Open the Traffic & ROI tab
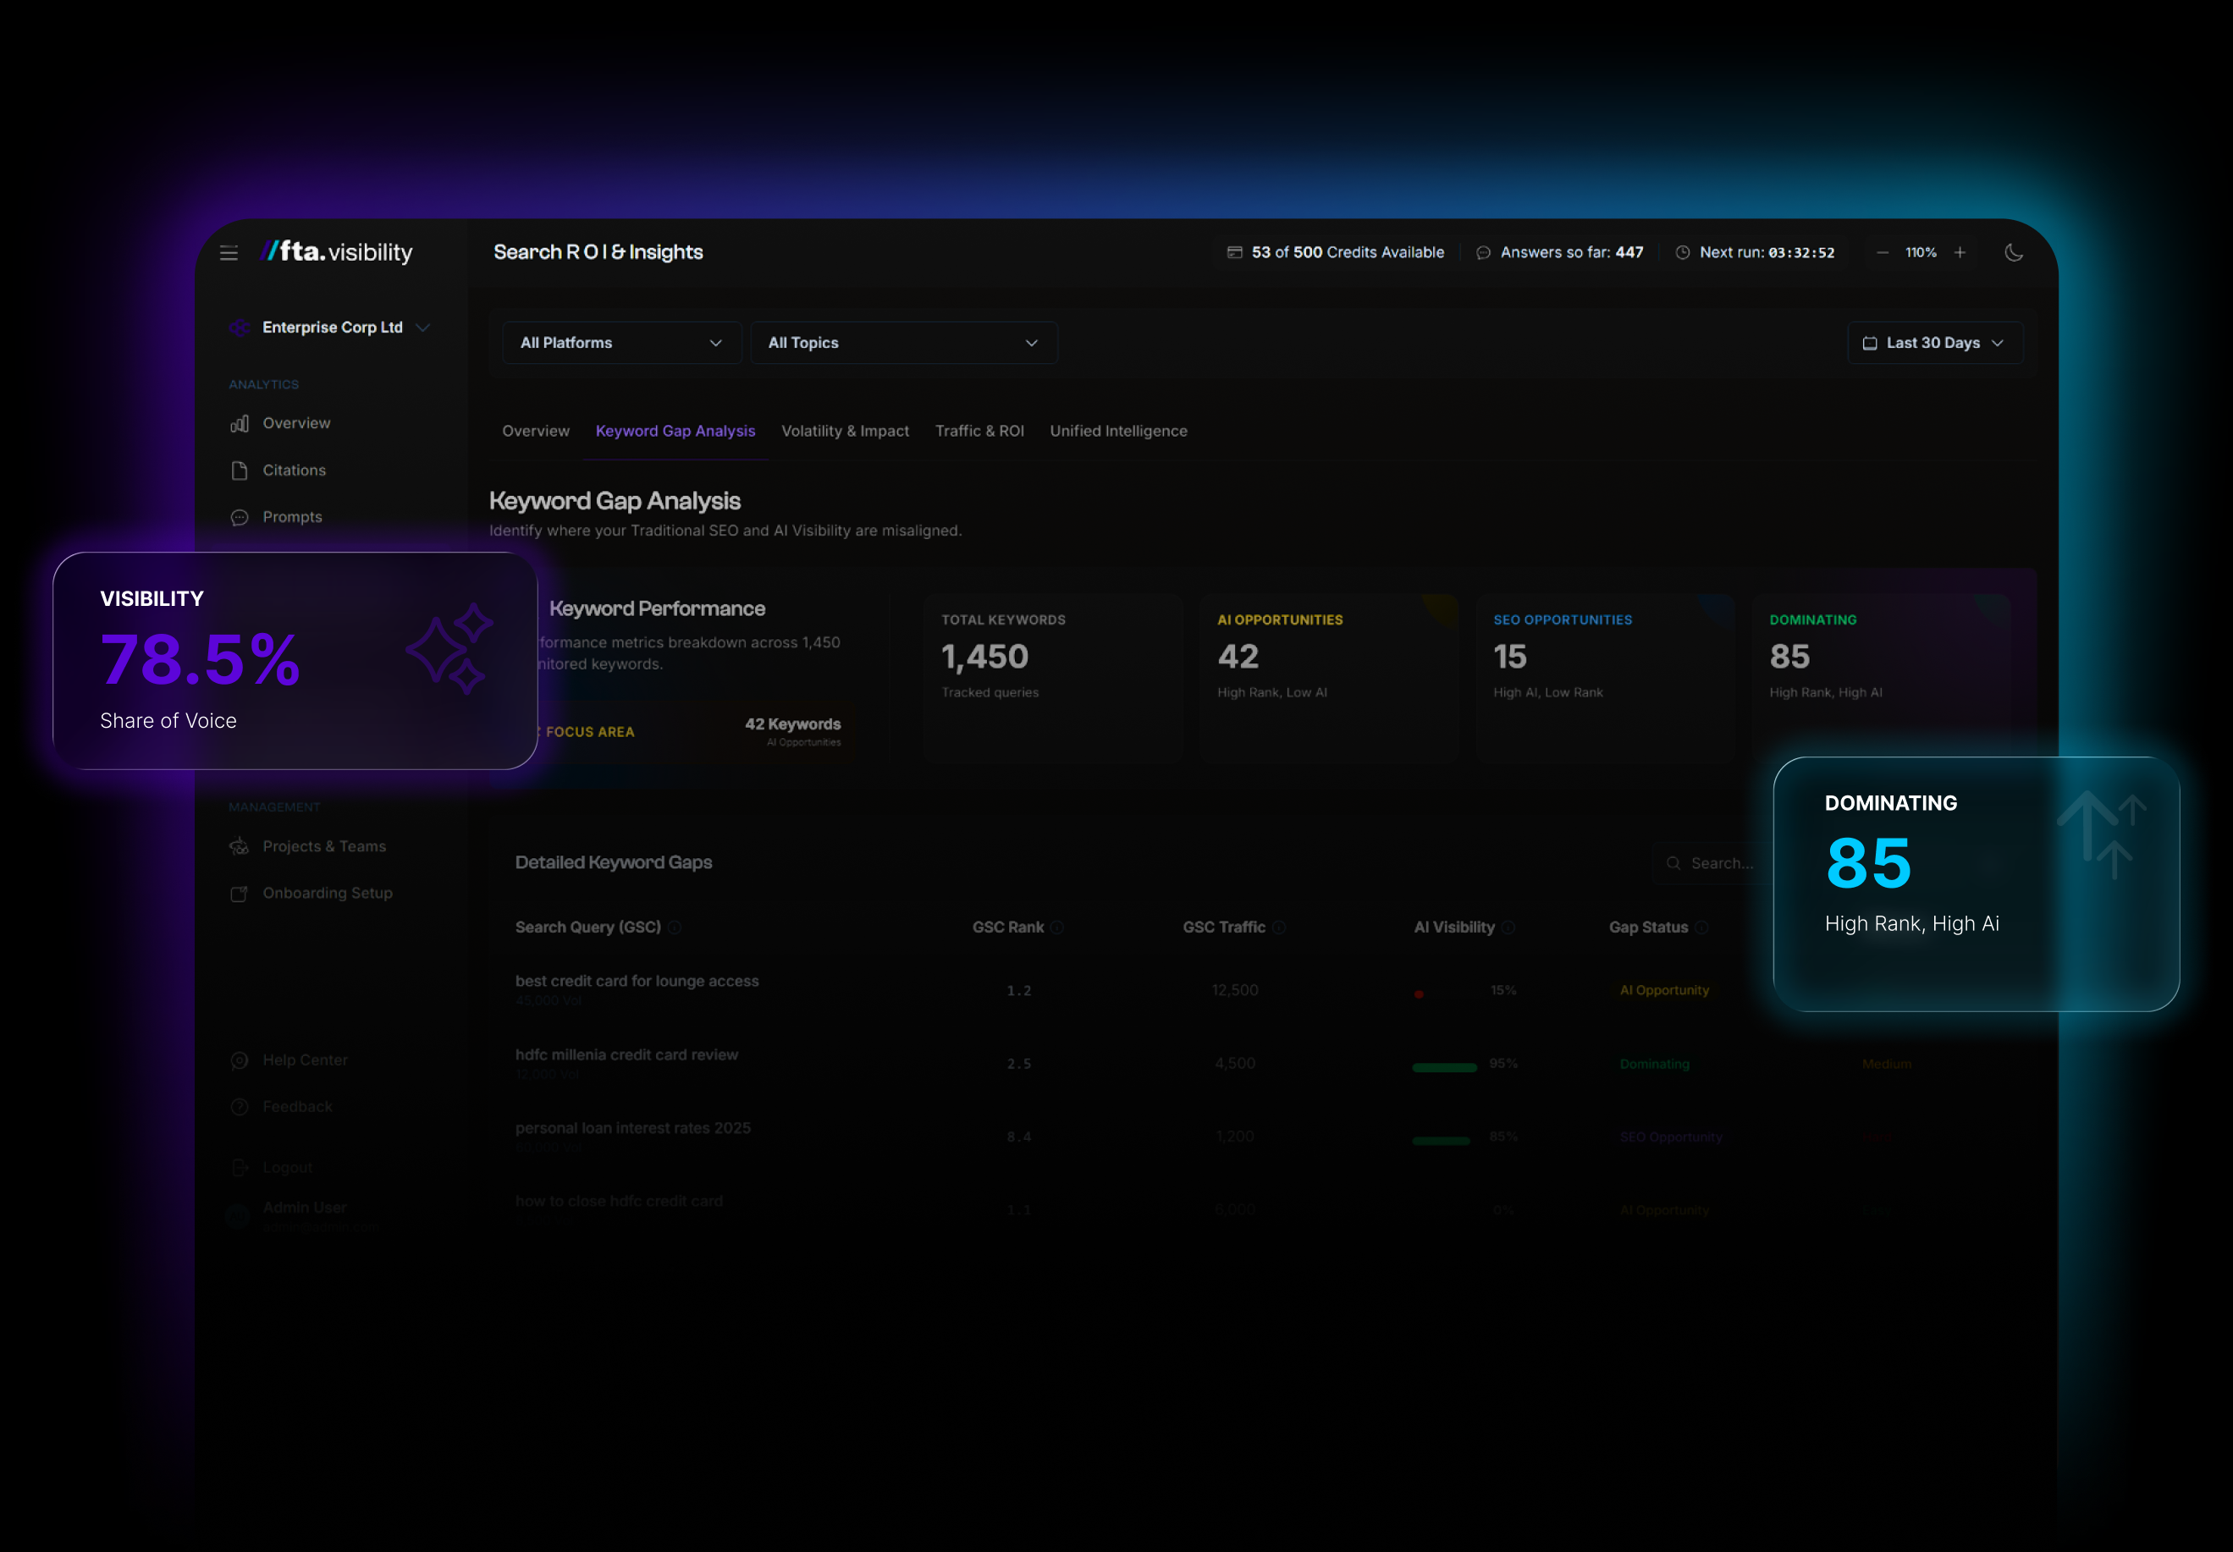 coord(979,431)
